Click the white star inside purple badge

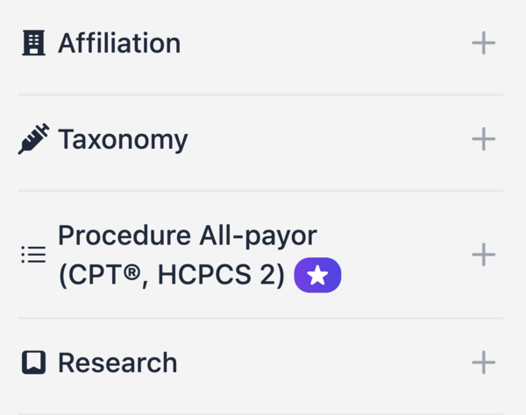click(317, 275)
